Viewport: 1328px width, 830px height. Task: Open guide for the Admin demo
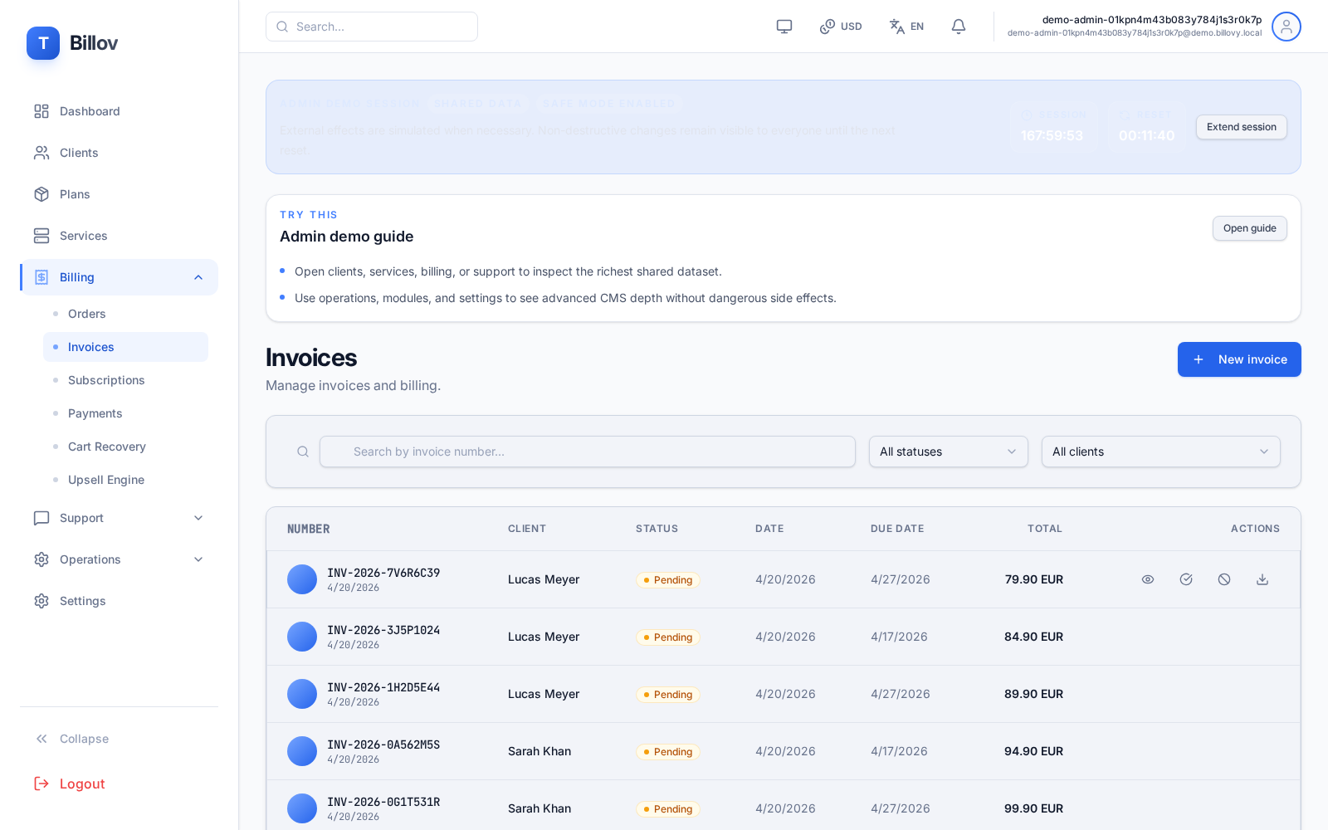point(1249,228)
